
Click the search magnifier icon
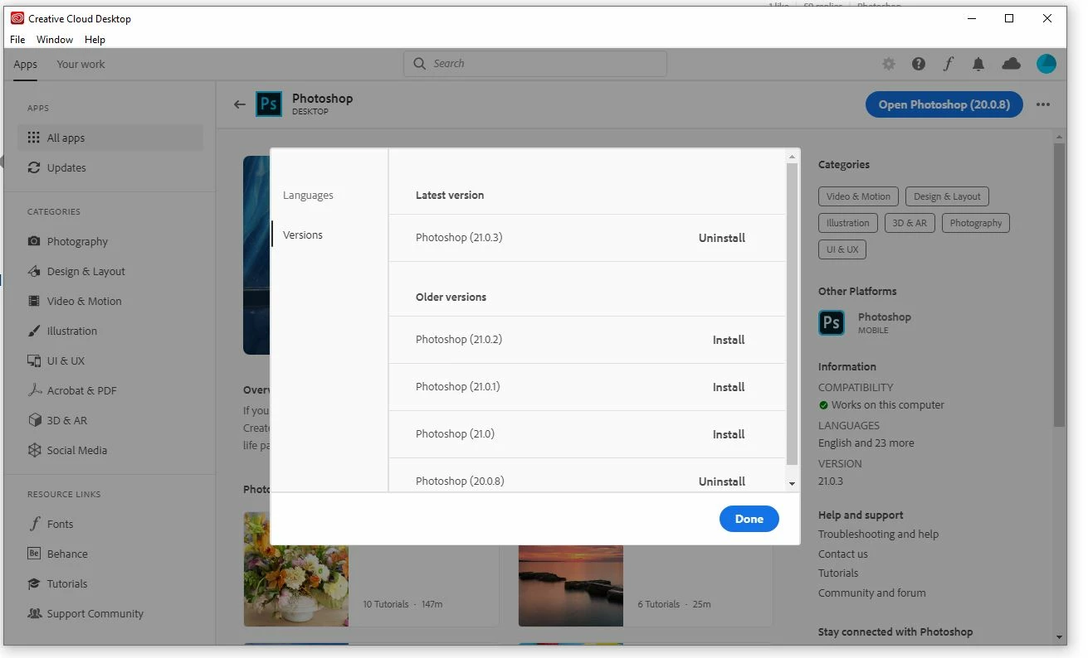pyautogui.click(x=419, y=64)
